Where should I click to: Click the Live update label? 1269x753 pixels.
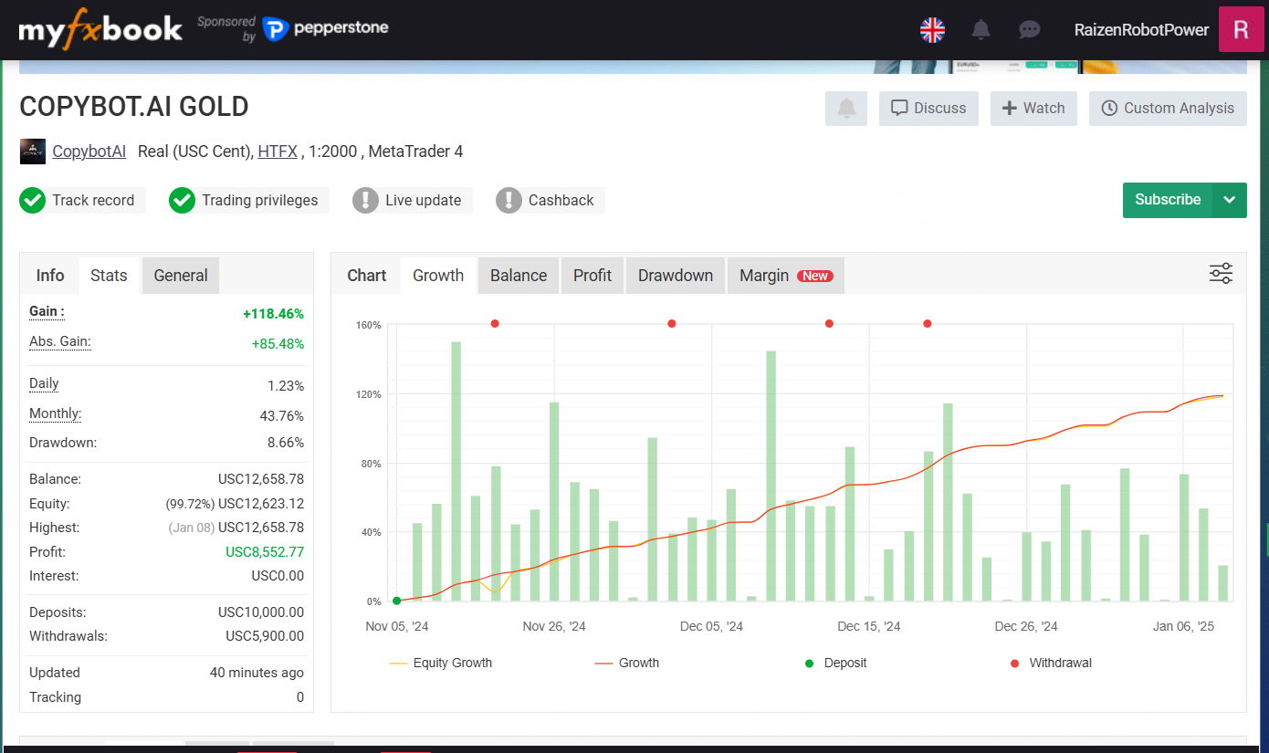424,200
